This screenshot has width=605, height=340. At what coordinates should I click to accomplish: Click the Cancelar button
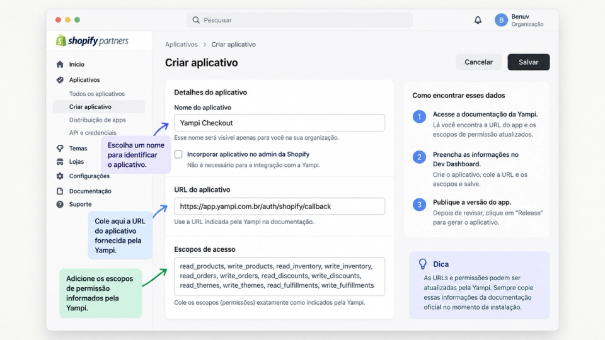click(478, 62)
